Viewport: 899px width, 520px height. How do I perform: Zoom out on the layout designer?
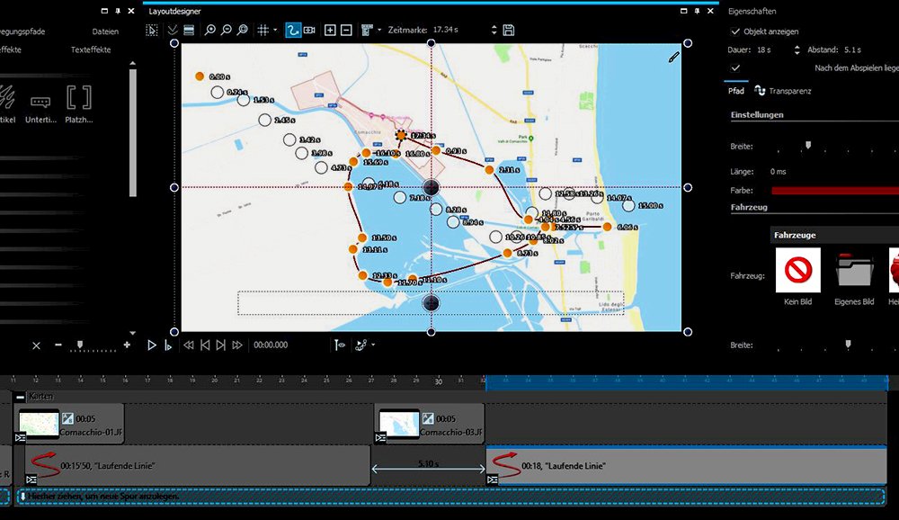coord(227,31)
